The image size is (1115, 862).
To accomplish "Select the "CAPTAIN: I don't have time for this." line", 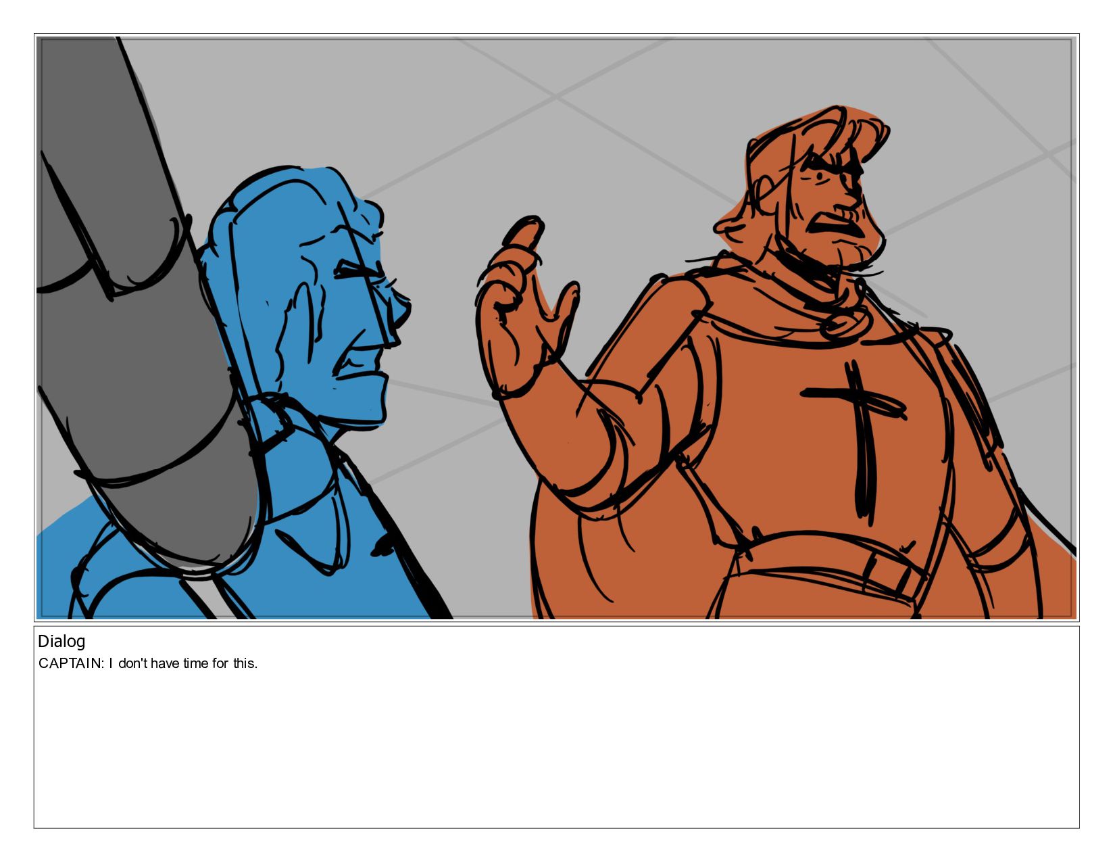I will click(x=148, y=663).
